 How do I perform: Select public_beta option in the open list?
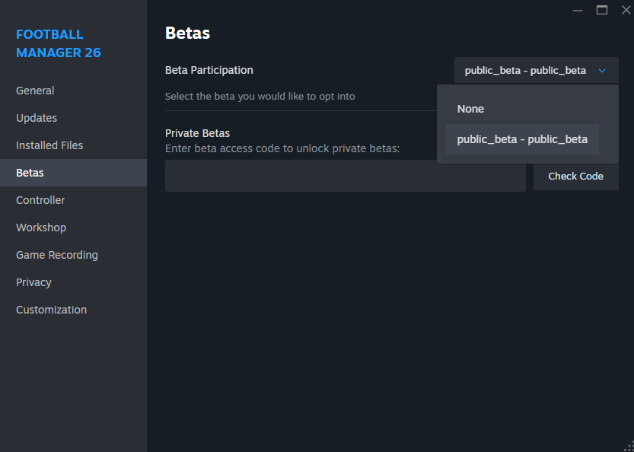tap(522, 139)
